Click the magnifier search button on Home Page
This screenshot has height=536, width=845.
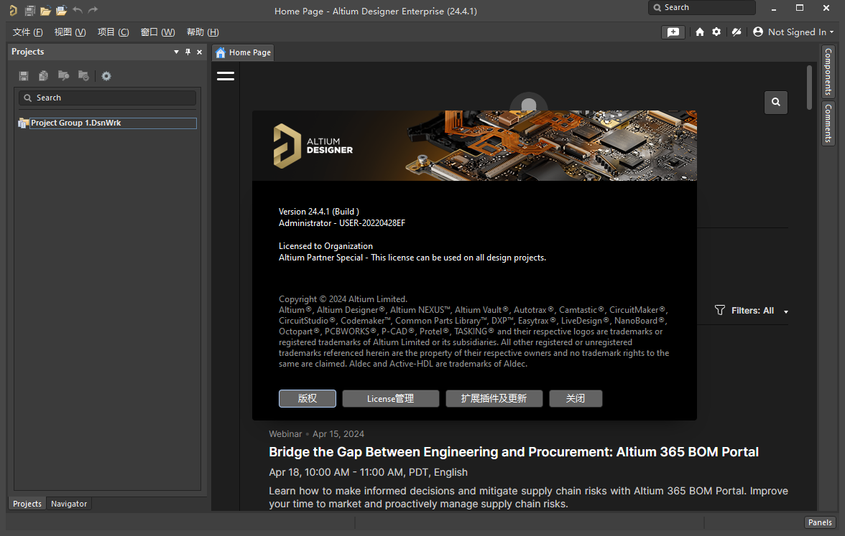click(x=775, y=102)
